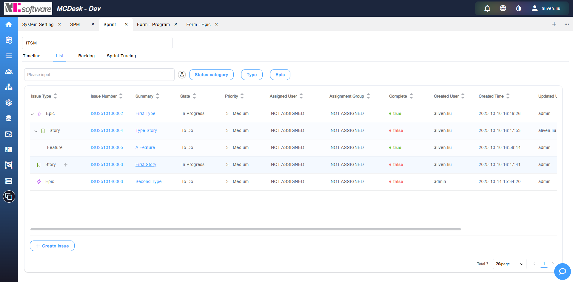Open the home icon in sidebar

(9, 24)
